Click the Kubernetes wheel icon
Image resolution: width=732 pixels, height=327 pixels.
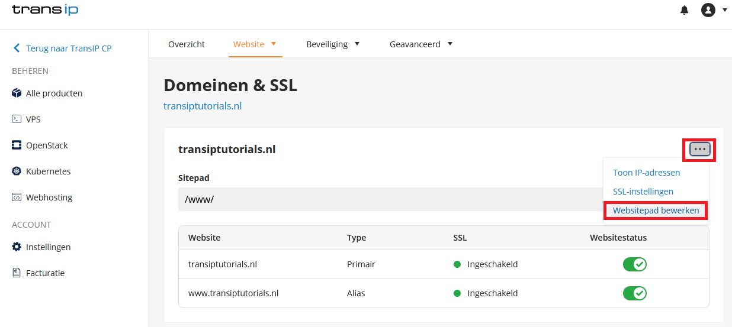17,171
